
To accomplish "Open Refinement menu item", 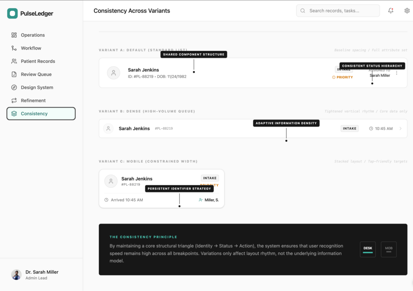I will pos(41,100).
